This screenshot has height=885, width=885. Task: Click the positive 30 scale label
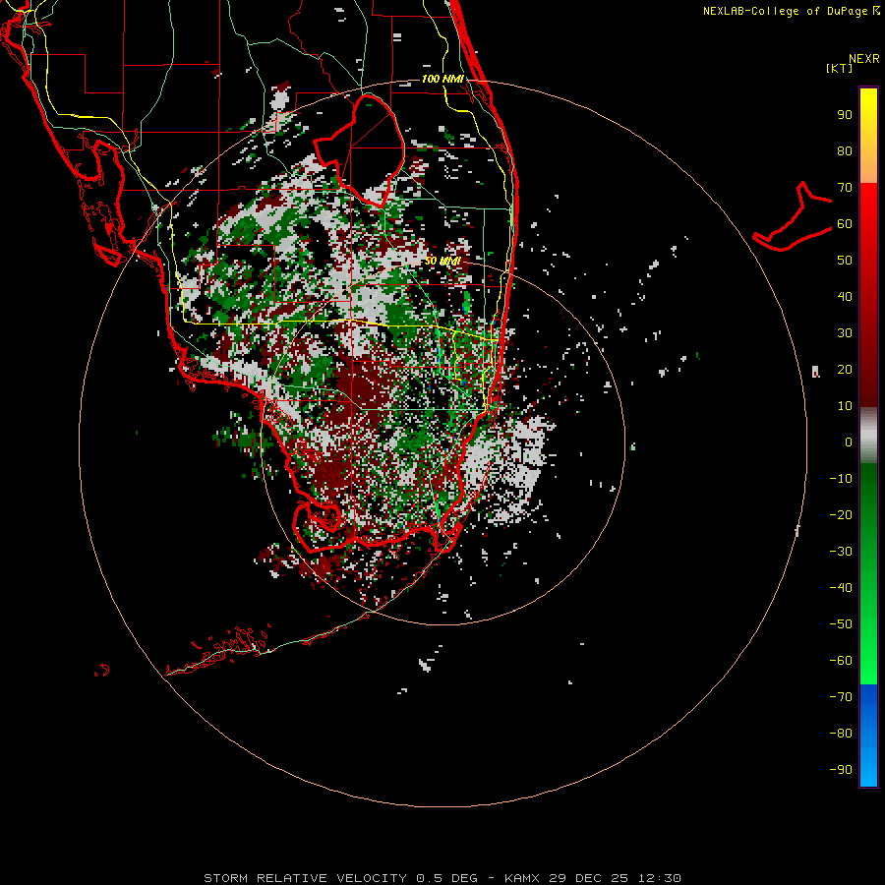point(845,333)
